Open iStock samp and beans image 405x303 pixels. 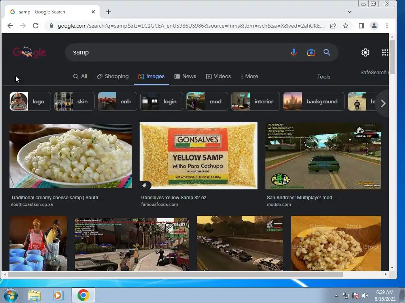tap(336, 243)
